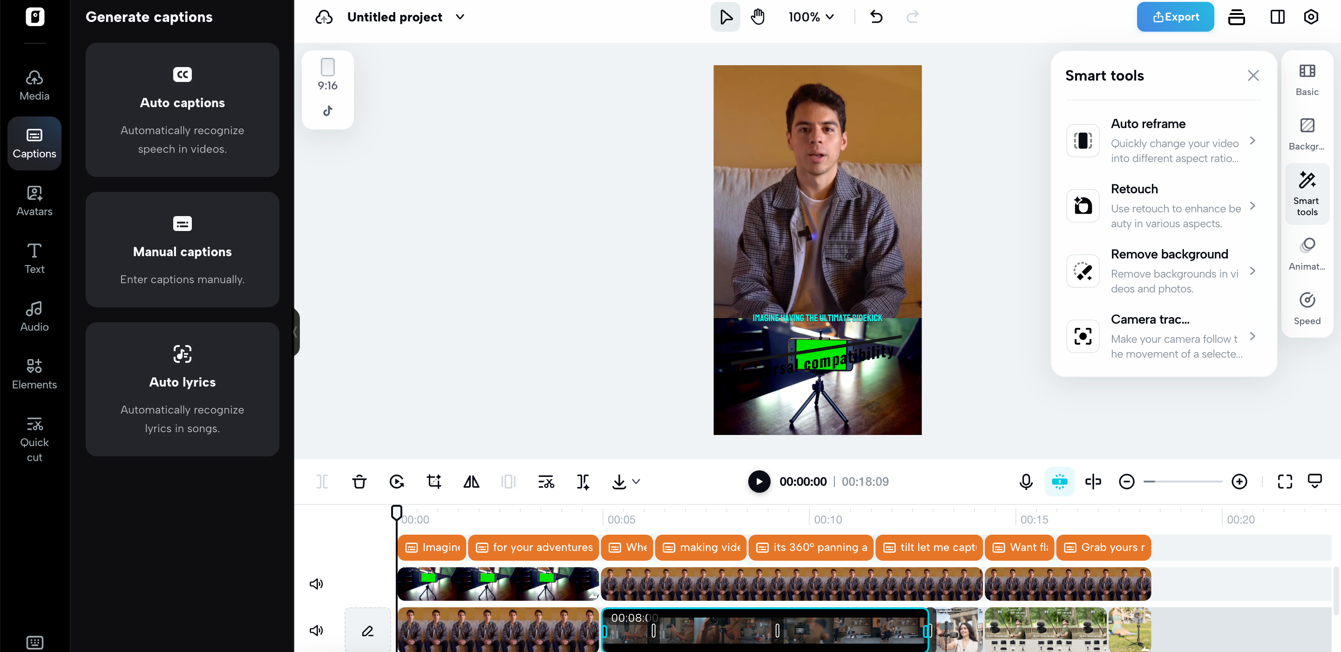1341x652 pixels.
Task: Toggle the auto-snap feature near the zoom controls
Action: click(x=1059, y=482)
